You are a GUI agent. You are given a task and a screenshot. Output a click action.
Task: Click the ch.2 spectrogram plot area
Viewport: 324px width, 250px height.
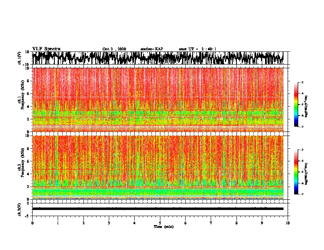[x=157, y=167]
